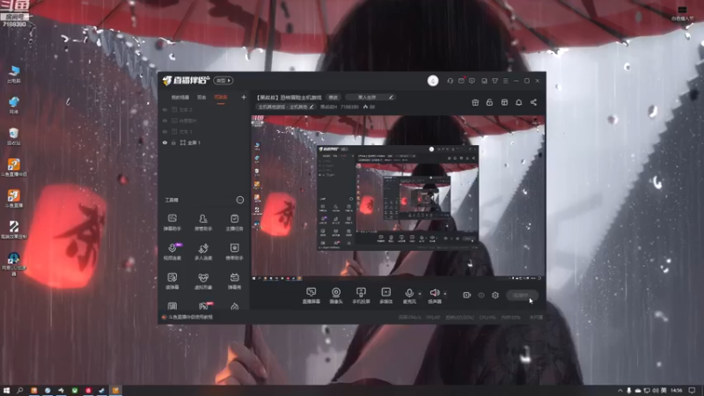Viewport: 704px width, 396px height.
Task: Open the settings gear in bottom toolbar
Action: click(x=495, y=295)
